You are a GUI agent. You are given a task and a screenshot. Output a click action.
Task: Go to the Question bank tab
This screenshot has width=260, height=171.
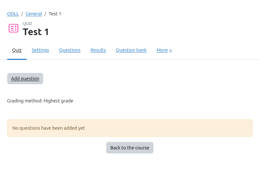(131, 50)
